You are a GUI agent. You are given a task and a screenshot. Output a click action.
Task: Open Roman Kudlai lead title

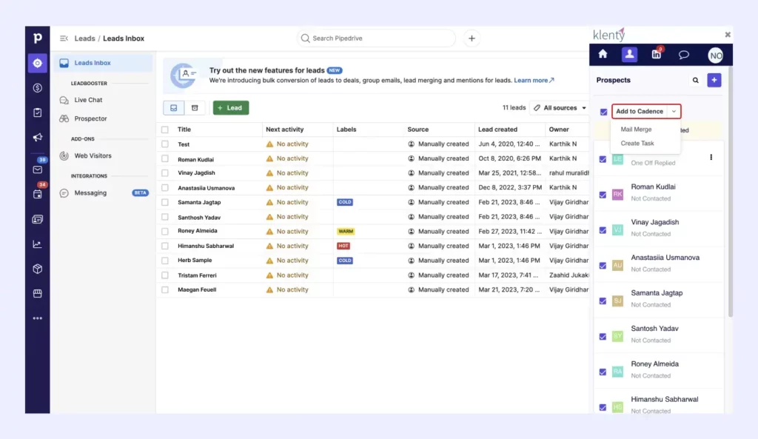pyautogui.click(x=195, y=159)
